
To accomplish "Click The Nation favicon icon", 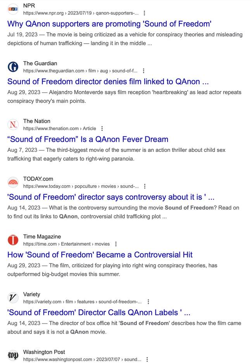I will click(13, 124).
